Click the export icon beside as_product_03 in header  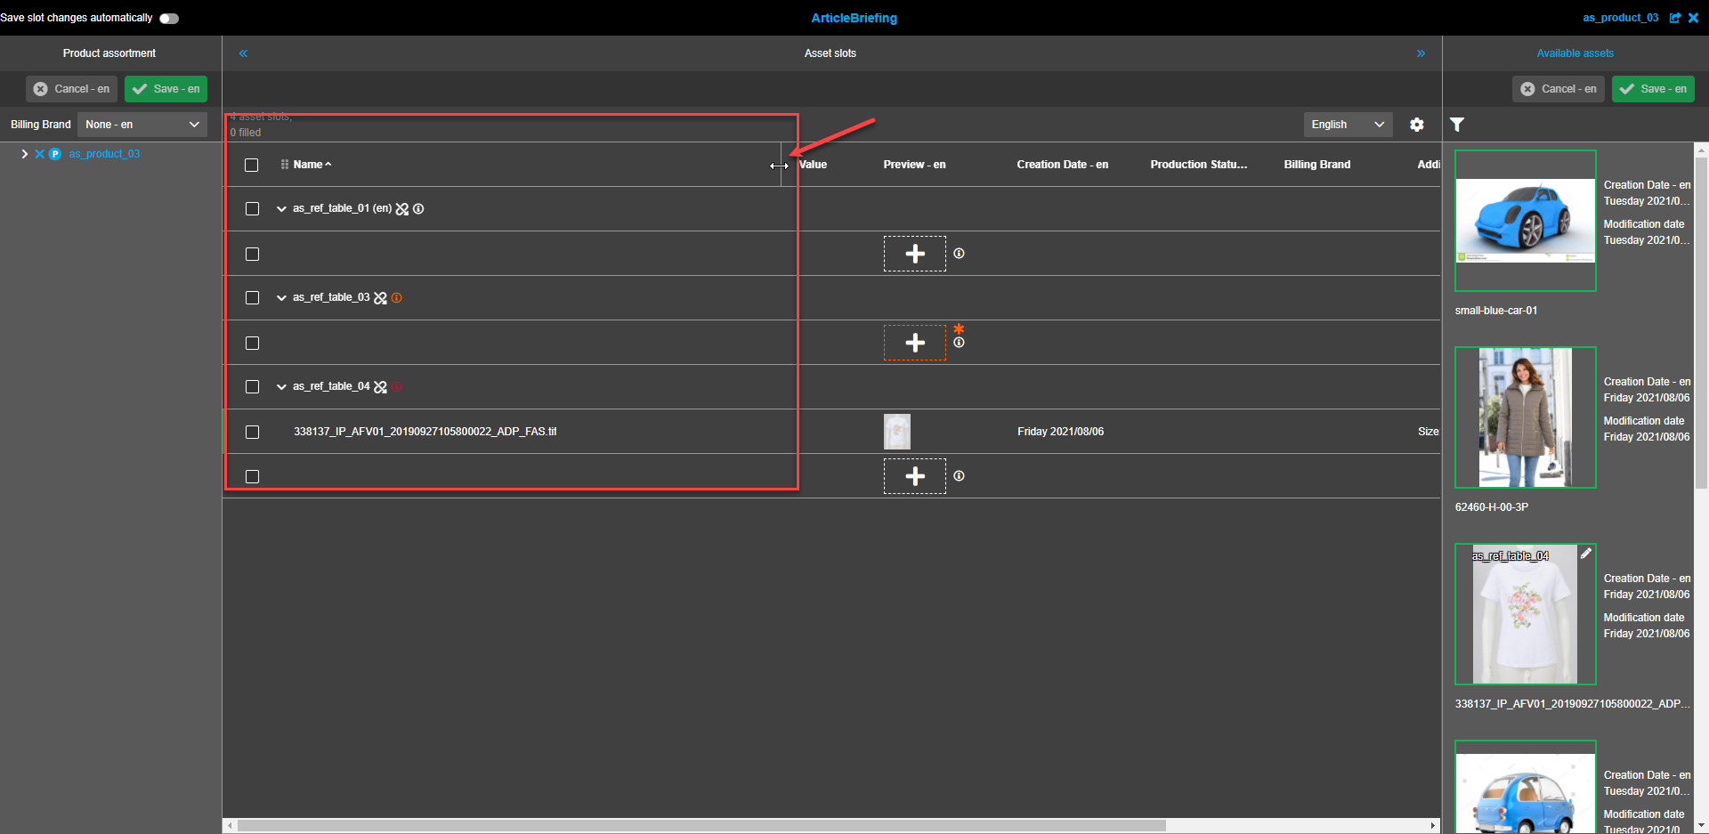coord(1675,18)
